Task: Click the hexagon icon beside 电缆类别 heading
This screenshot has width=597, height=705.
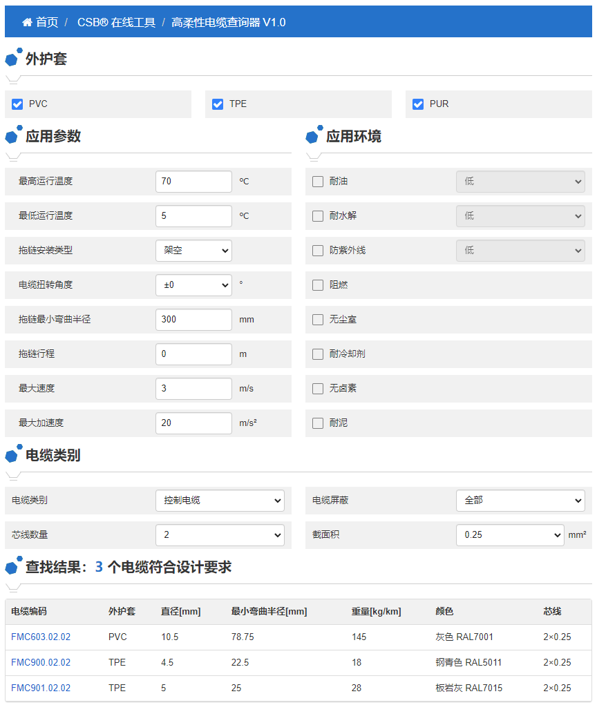Action: [11, 454]
